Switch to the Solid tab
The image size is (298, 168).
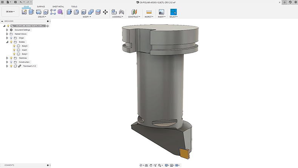[26, 6]
